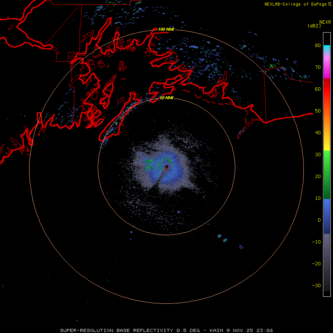
Task: Click the 60 value on the dBZ scale
Action: pos(318,89)
